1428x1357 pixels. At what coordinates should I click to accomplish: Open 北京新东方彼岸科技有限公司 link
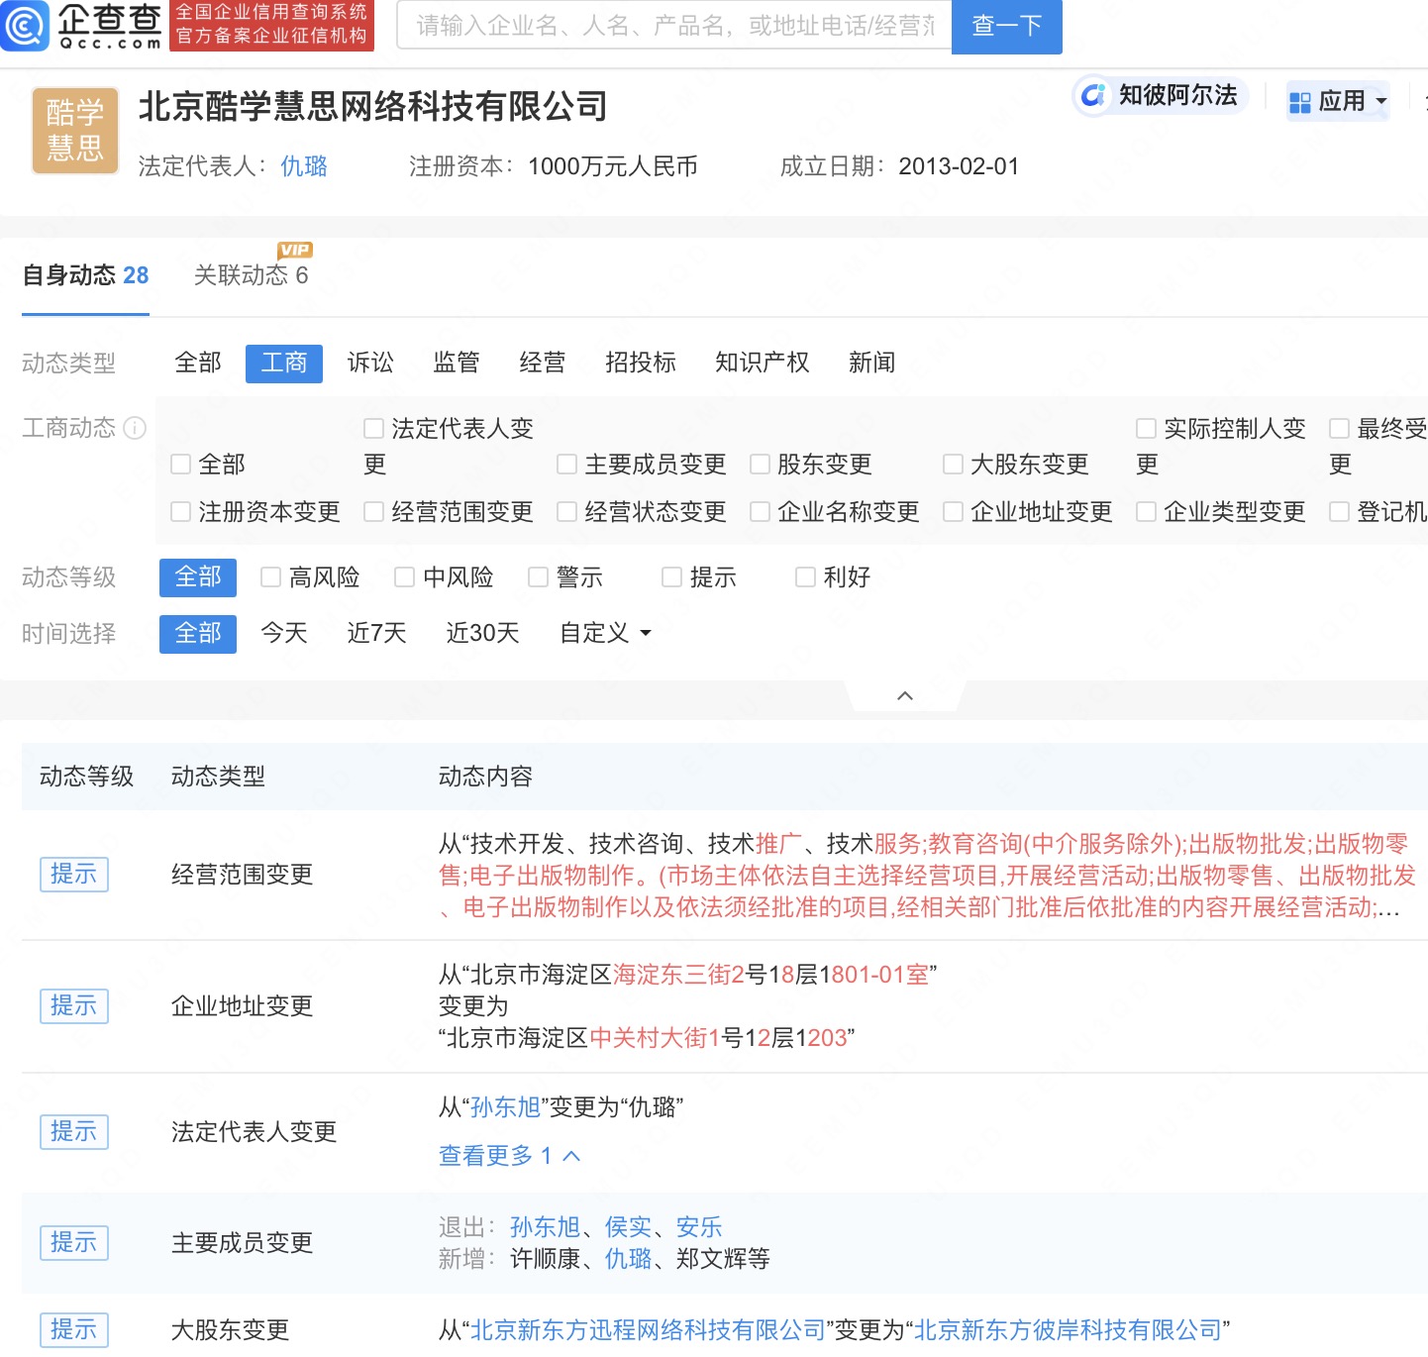1068,1330
